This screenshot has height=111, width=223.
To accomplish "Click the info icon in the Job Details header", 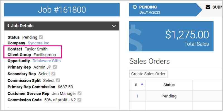I will (x=8, y=26).
